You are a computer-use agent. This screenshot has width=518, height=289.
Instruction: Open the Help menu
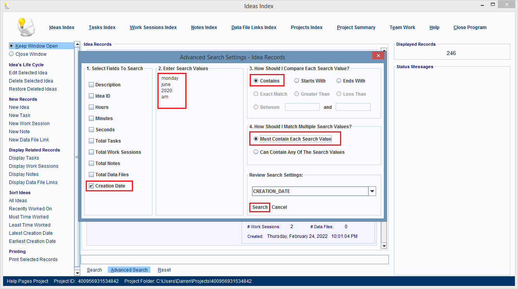pyautogui.click(x=434, y=28)
